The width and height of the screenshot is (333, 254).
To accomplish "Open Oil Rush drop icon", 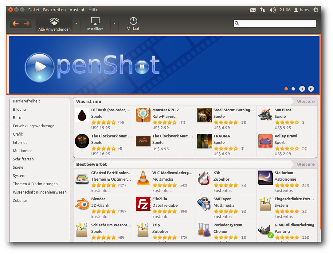I will point(82,115).
